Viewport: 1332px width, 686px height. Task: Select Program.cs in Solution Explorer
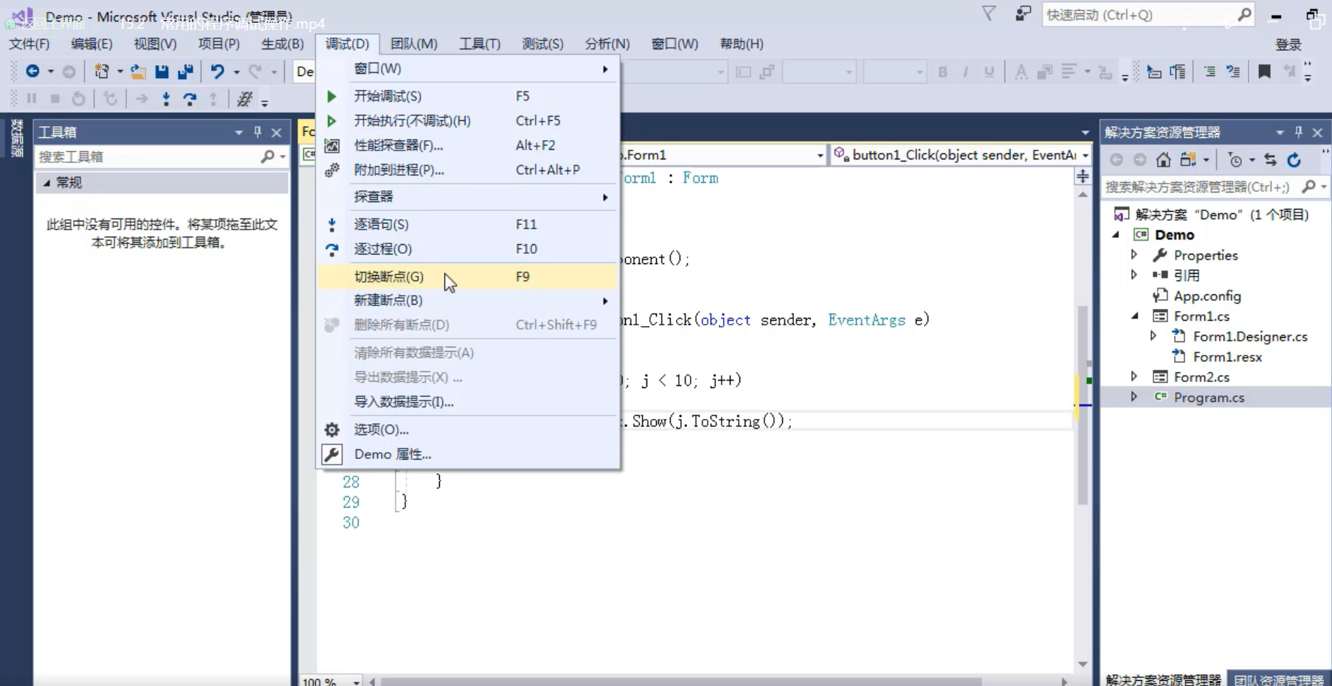pyautogui.click(x=1208, y=398)
